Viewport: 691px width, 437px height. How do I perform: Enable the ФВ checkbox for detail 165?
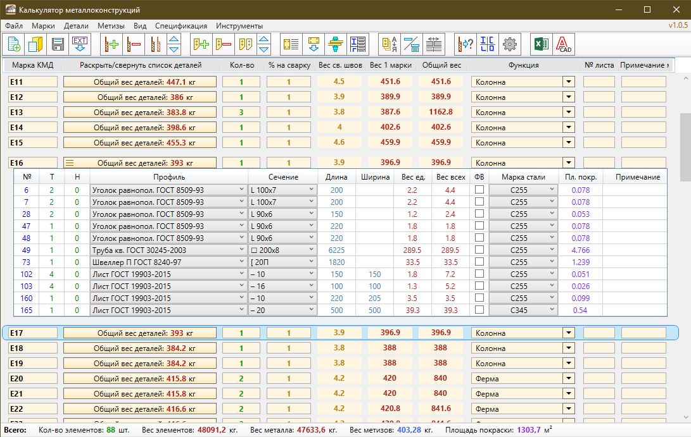click(x=479, y=311)
